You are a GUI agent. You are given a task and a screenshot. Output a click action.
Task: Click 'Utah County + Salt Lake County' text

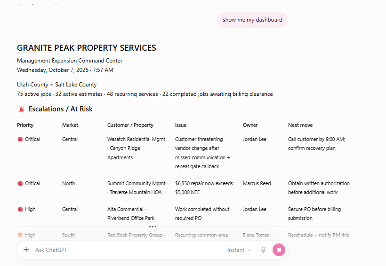(x=56, y=85)
